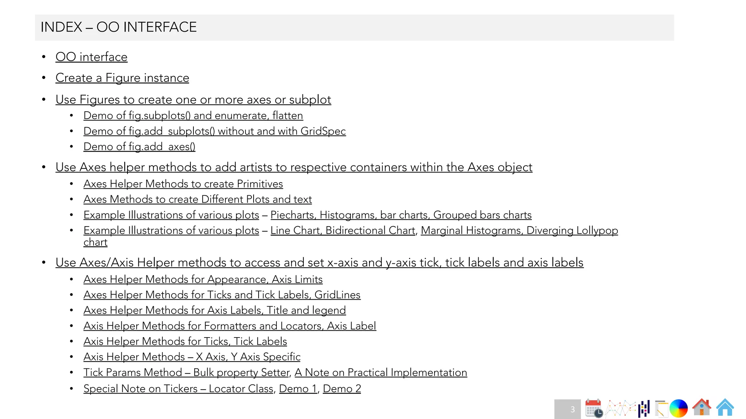Click the slide number 3 box
This screenshot has width=746, height=419.
pos(568,409)
